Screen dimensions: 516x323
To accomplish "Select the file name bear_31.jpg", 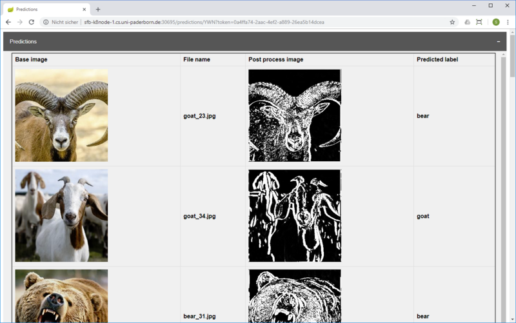I will coord(199,316).
